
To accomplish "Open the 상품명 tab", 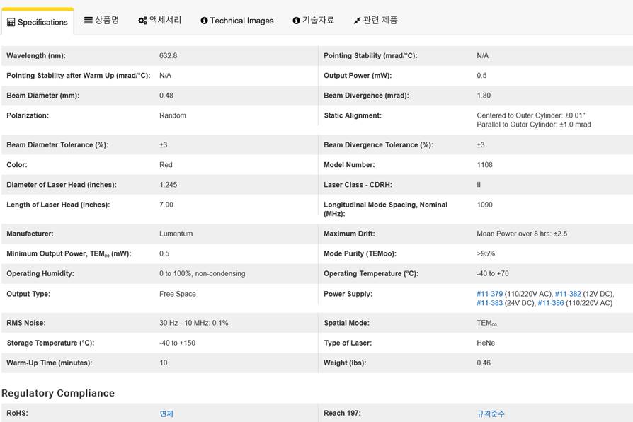I will click(x=107, y=20).
